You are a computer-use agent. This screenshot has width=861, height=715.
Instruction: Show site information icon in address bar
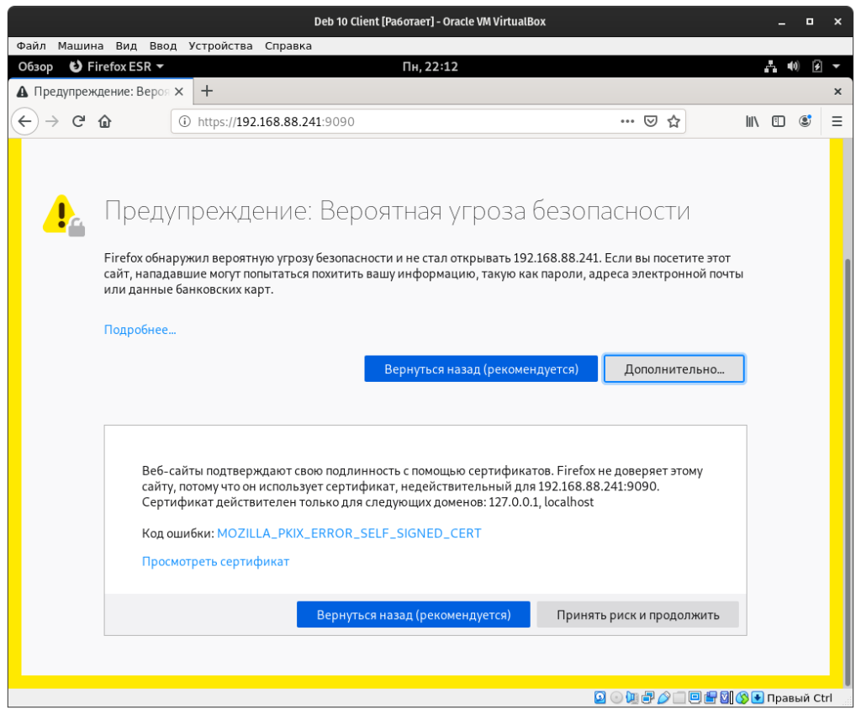pos(185,121)
